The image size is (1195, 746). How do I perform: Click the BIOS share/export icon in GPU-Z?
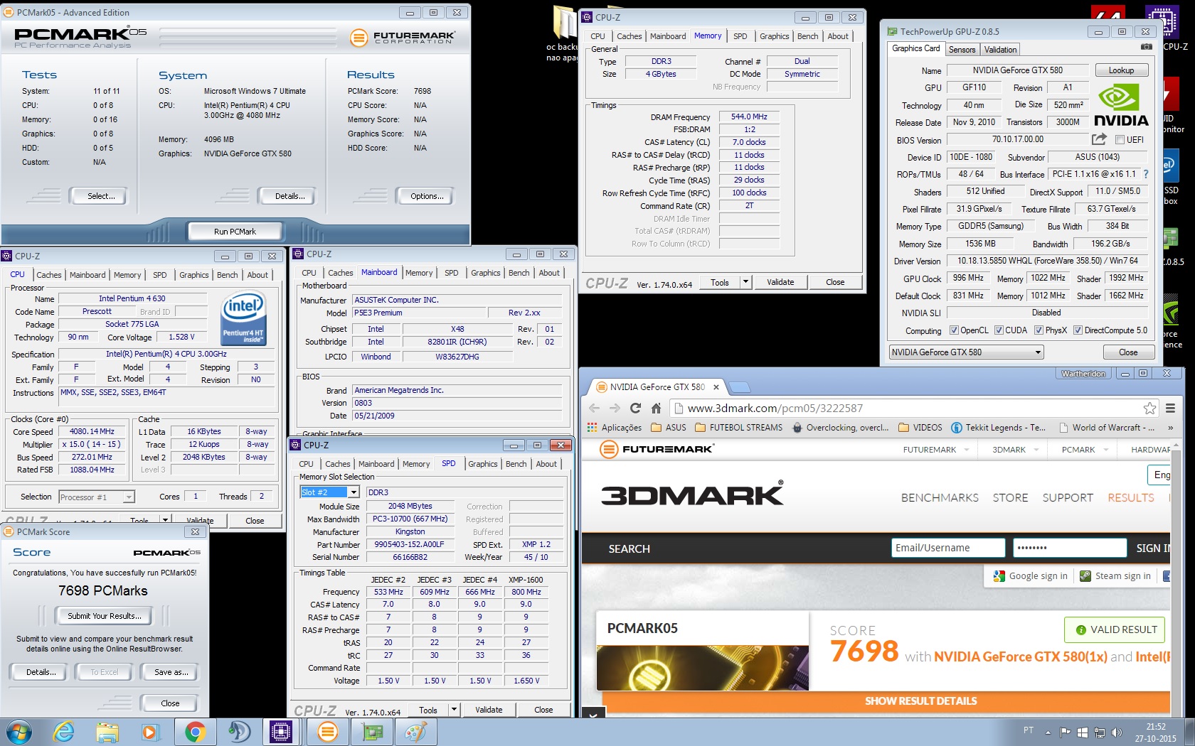1099,139
